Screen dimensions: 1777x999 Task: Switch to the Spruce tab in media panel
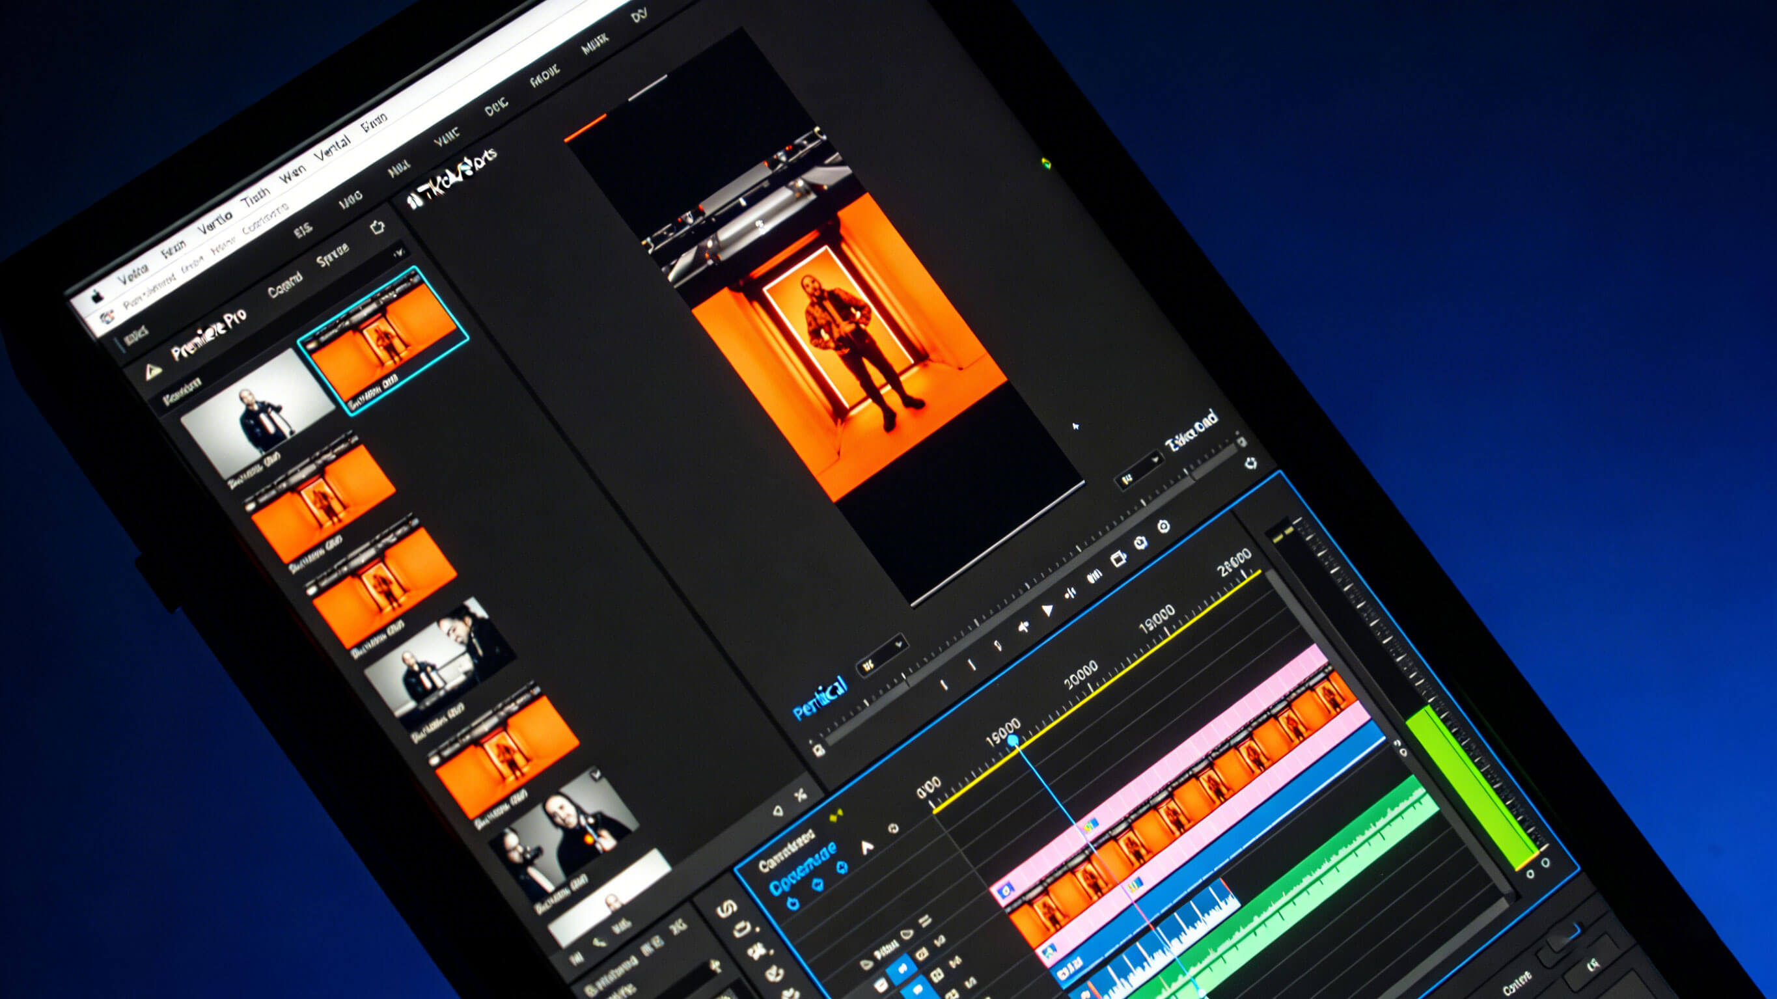333,256
